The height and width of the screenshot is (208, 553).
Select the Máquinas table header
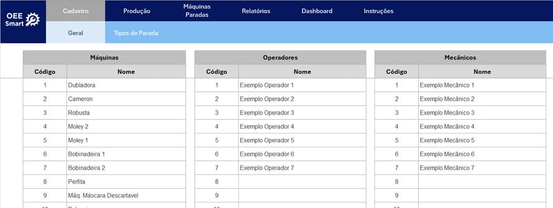click(x=104, y=57)
